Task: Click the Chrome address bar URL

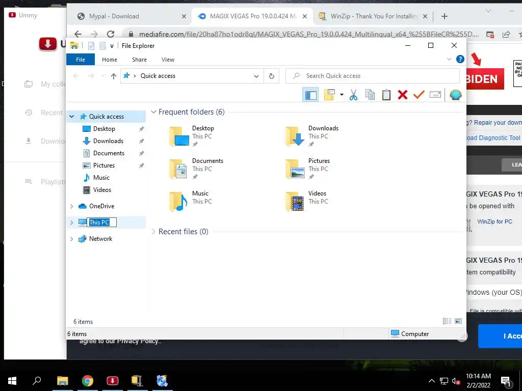Action: [x=308, y=34]
